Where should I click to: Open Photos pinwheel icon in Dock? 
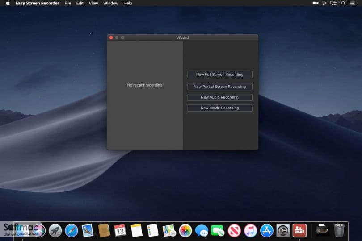[x=185, y=230]
